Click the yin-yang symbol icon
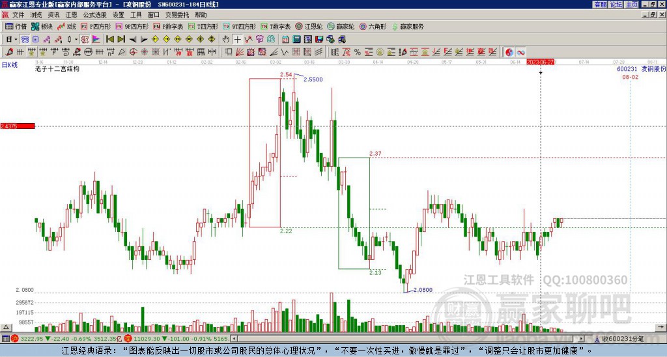Screen dimensions: 667x357 (509, 52)
